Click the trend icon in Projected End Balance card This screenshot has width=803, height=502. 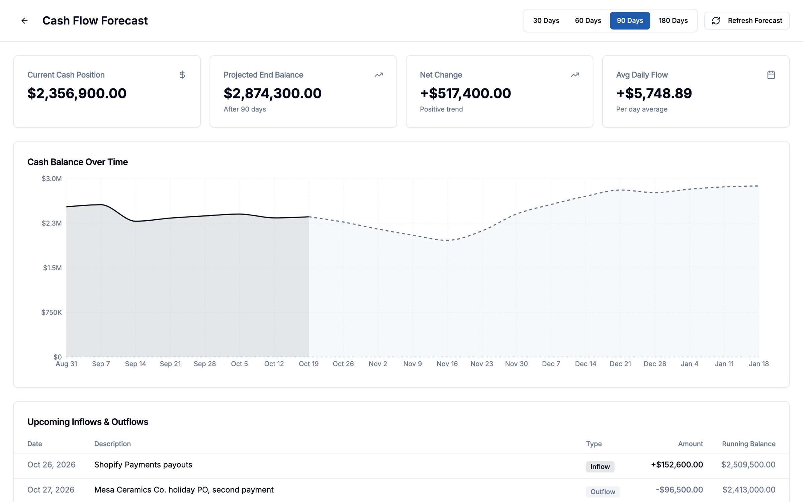coord(378,75)
